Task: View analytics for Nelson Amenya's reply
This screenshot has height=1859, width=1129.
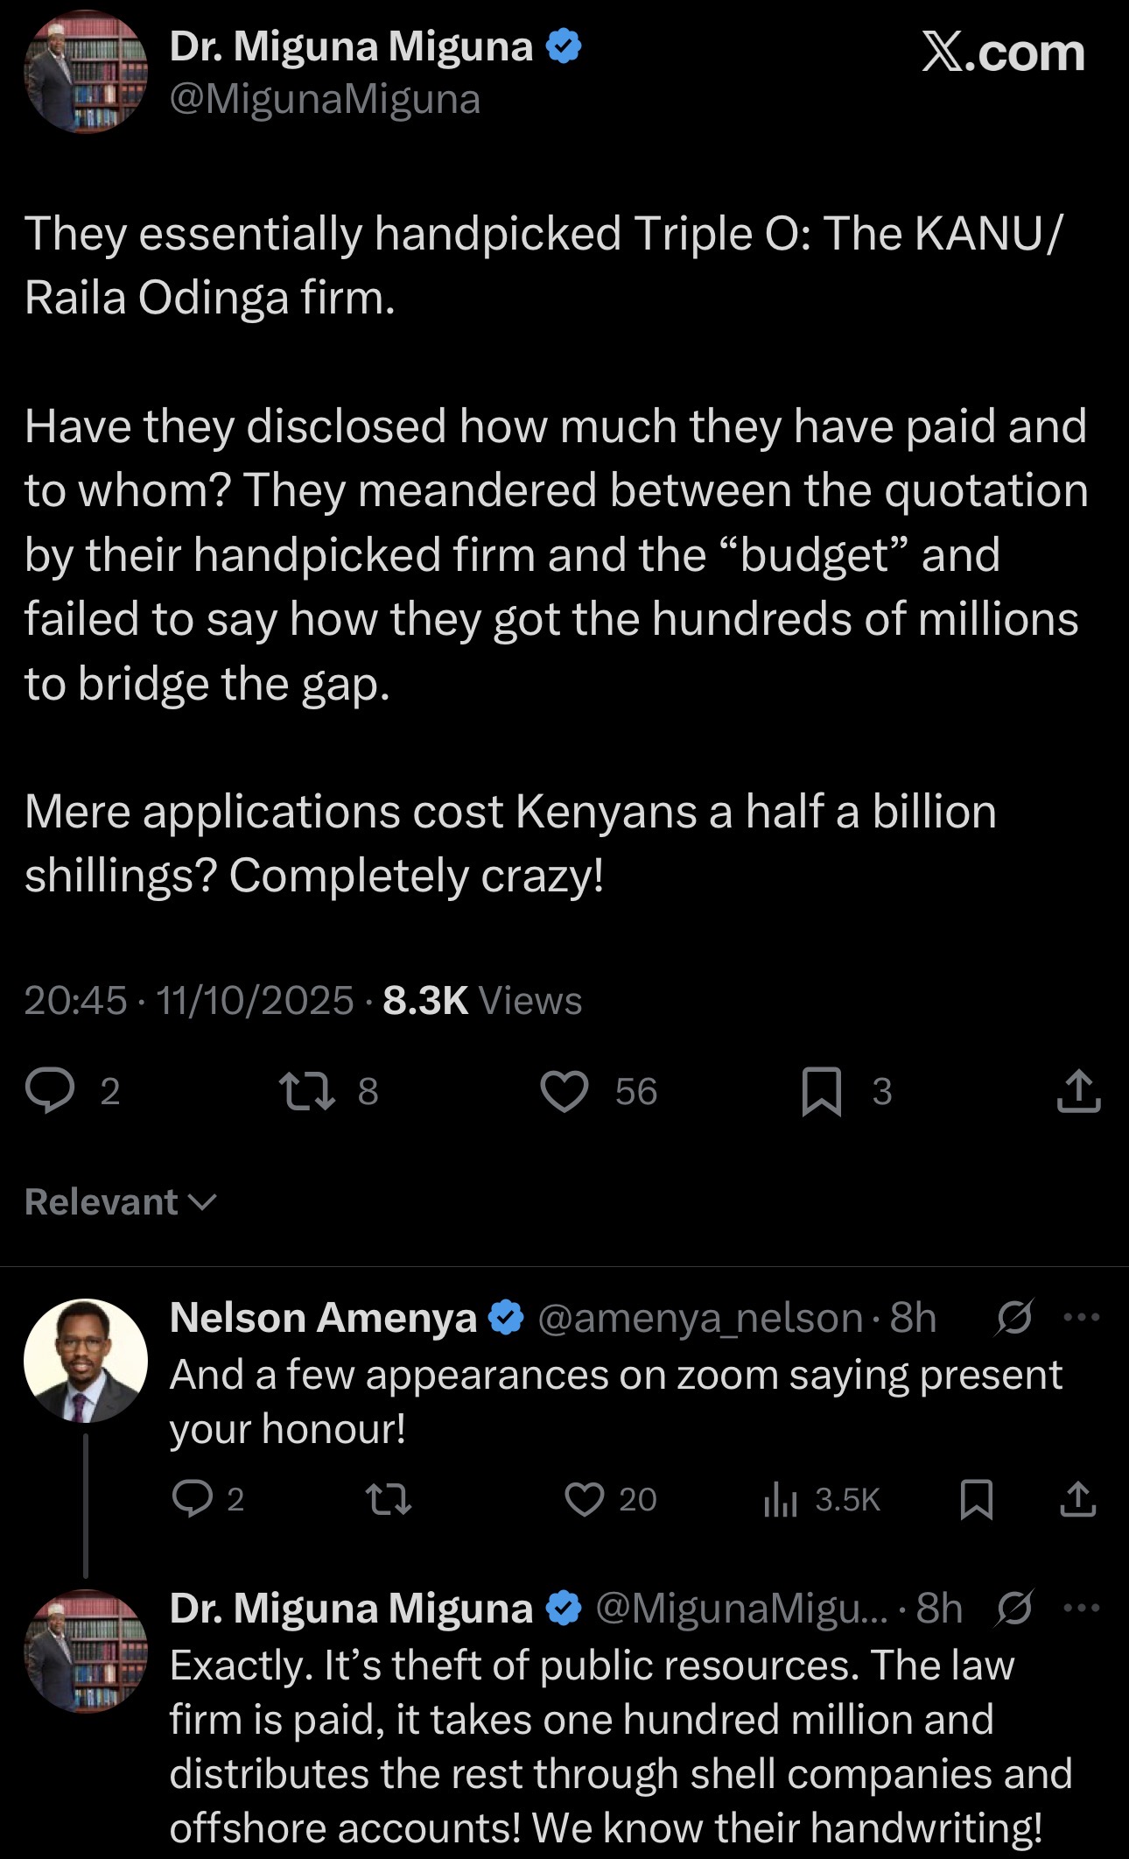Action: 780,1500
